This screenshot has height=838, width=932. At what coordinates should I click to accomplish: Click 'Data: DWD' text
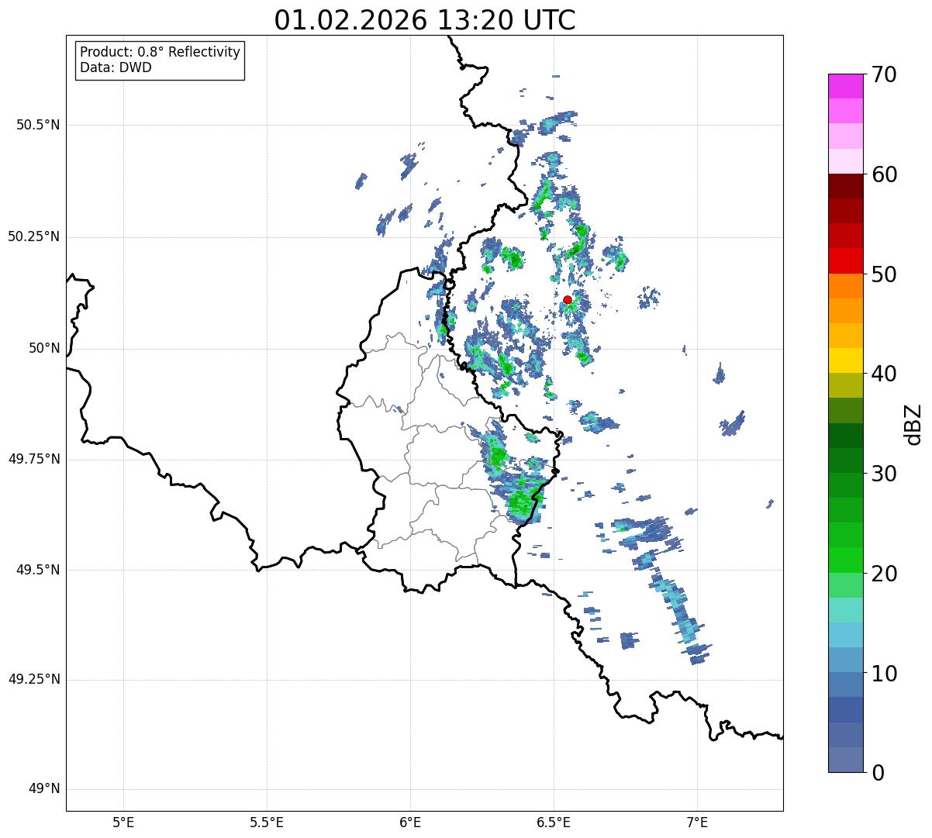click(x=116, y=67)
